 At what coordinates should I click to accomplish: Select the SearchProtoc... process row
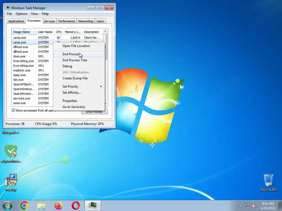[x=32, y=94]
